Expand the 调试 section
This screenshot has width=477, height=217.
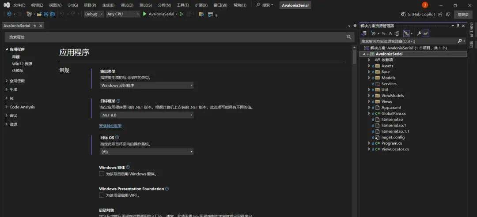7,116
